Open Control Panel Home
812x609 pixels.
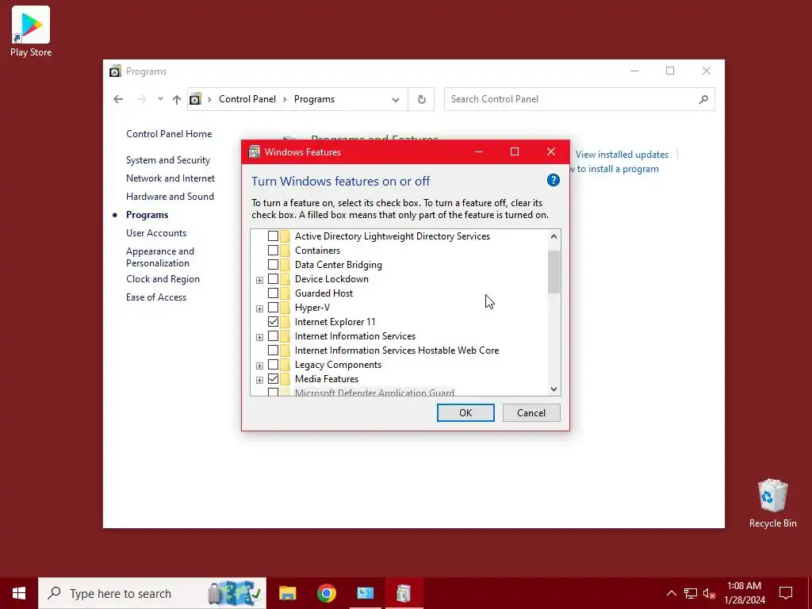point(169,133)
